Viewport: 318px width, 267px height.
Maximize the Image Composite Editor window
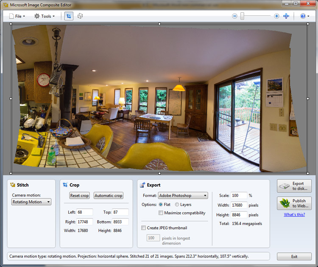tap(296, 3)
